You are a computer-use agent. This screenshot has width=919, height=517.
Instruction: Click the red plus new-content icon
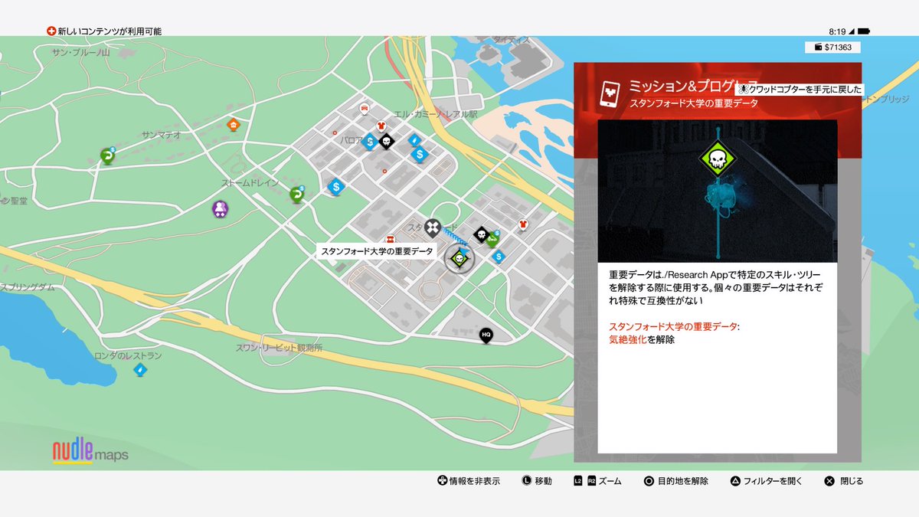point(51,31)
